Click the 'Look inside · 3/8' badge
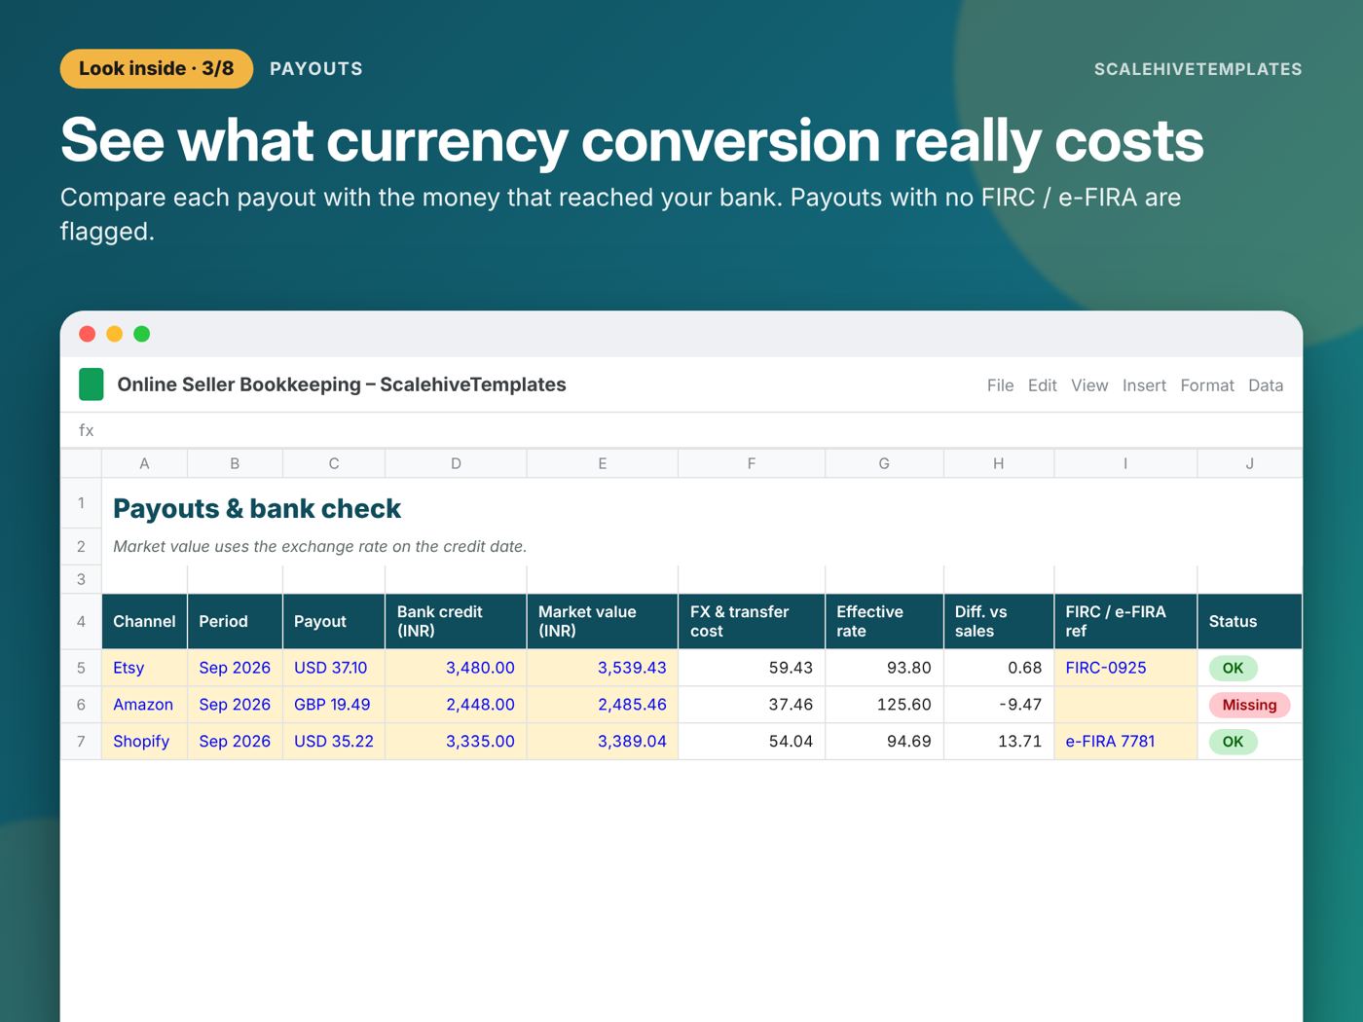The image size is (1363, 1022). click(x=157, y=69)
